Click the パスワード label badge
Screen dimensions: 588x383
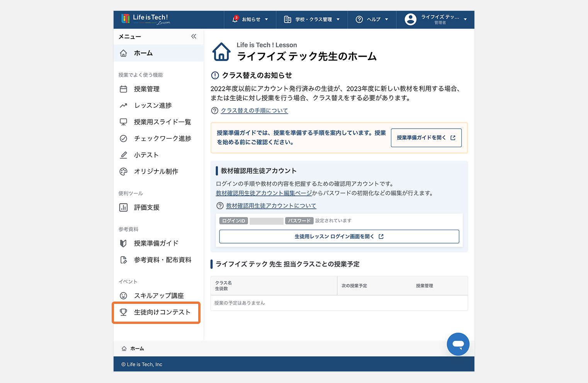click(x=299, y=221)
